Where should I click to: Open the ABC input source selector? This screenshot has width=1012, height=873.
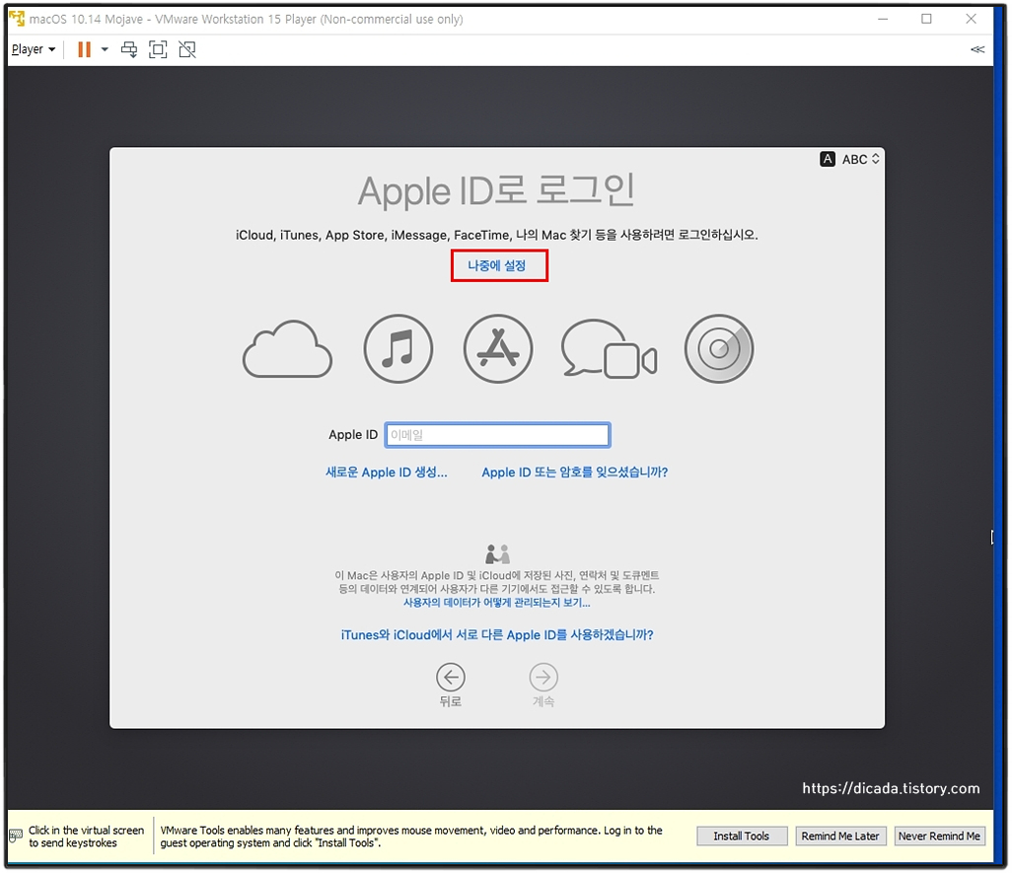tap(850, 159)
